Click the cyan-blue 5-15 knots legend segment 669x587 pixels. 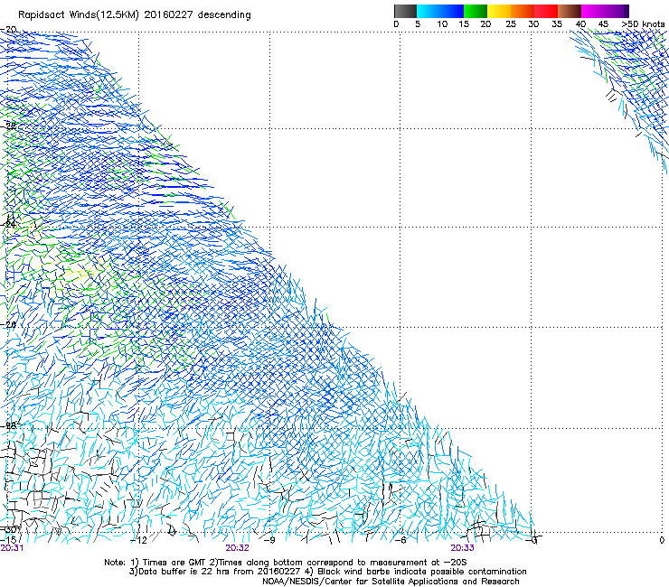[440, 11]
